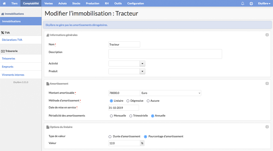
Task: Click the Produit input field
Action: 124,71
